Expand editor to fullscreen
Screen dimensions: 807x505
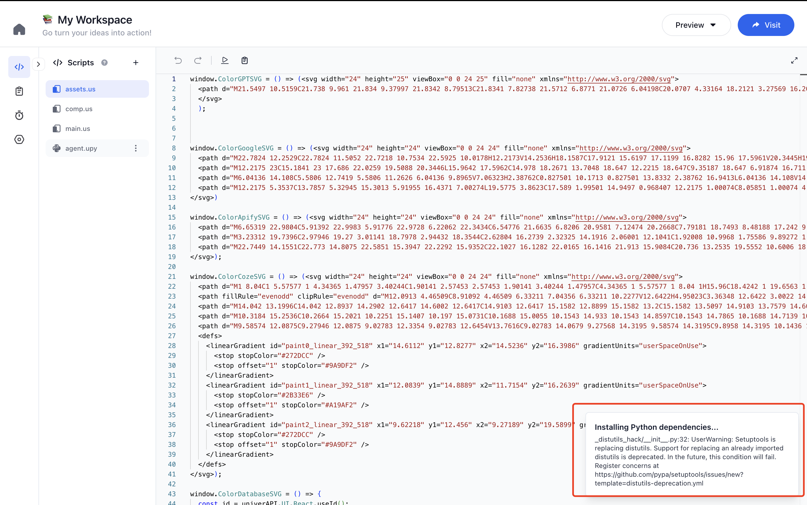(x=794, y=60)
